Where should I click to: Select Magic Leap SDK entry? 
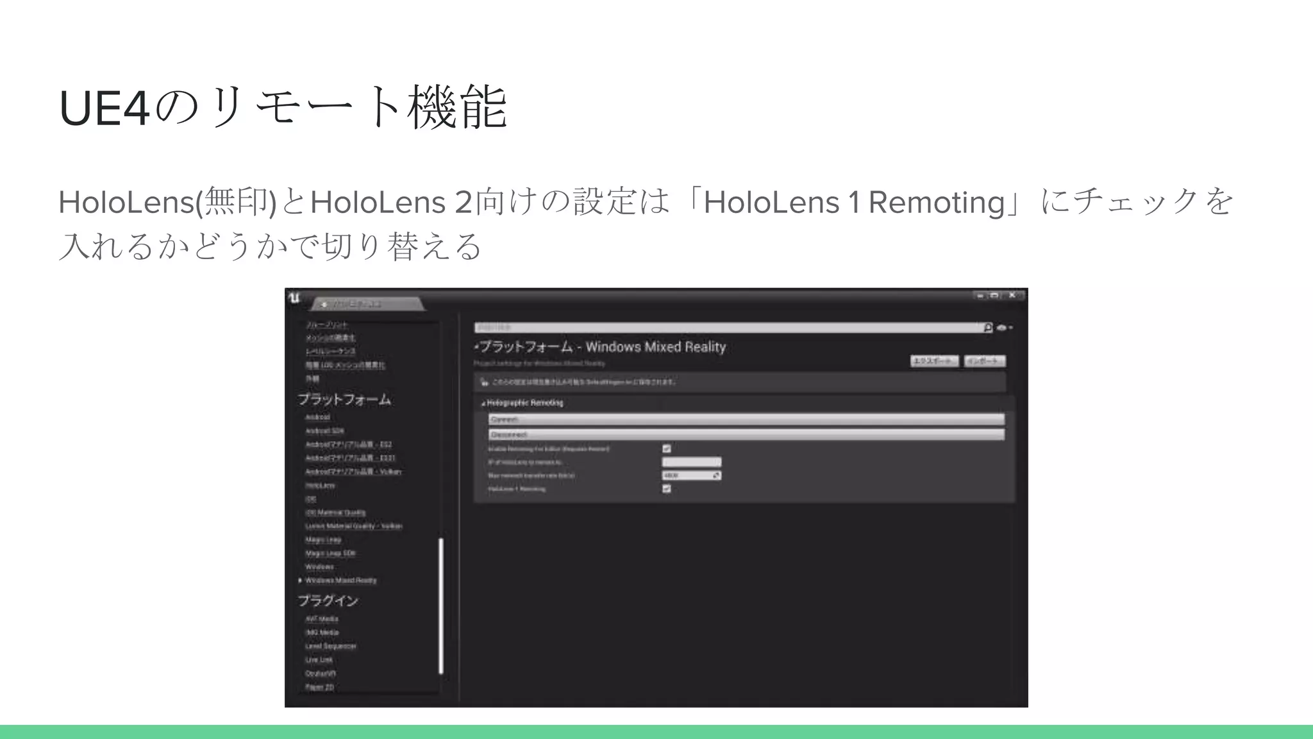coord(331,553)
